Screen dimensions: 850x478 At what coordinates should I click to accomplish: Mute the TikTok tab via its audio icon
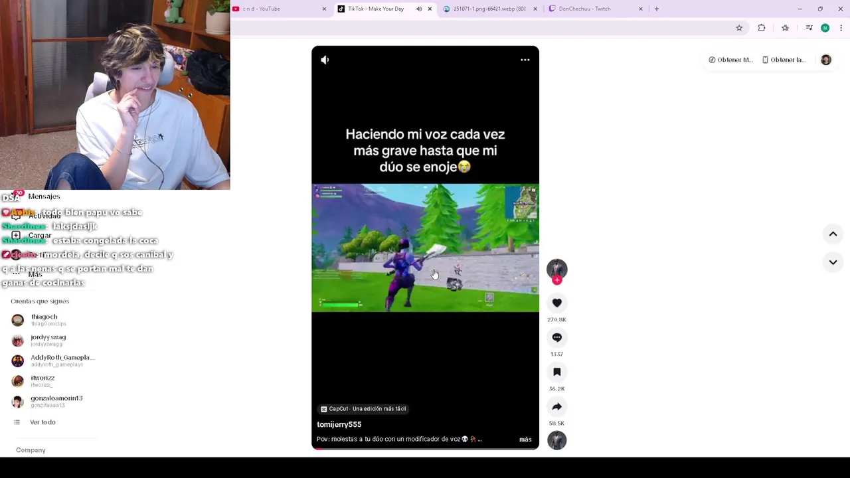coord(419,9)
